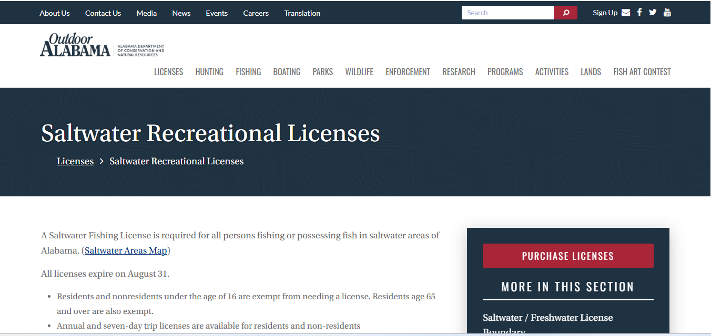711x336 pixels.
Task: Select 'Saltwater Recreational Licenses' breadcrumb text
Action: pos(177,161)
